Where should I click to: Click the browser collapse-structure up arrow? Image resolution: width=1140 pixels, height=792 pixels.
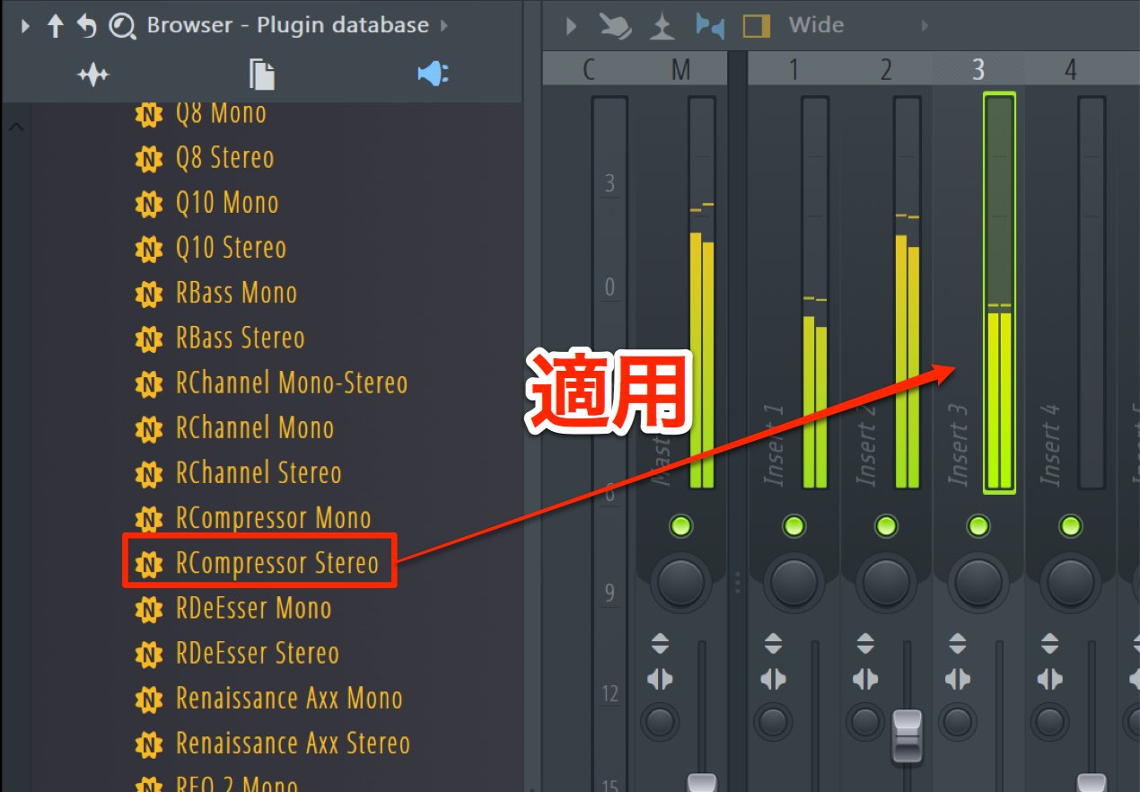coord(55,26)
